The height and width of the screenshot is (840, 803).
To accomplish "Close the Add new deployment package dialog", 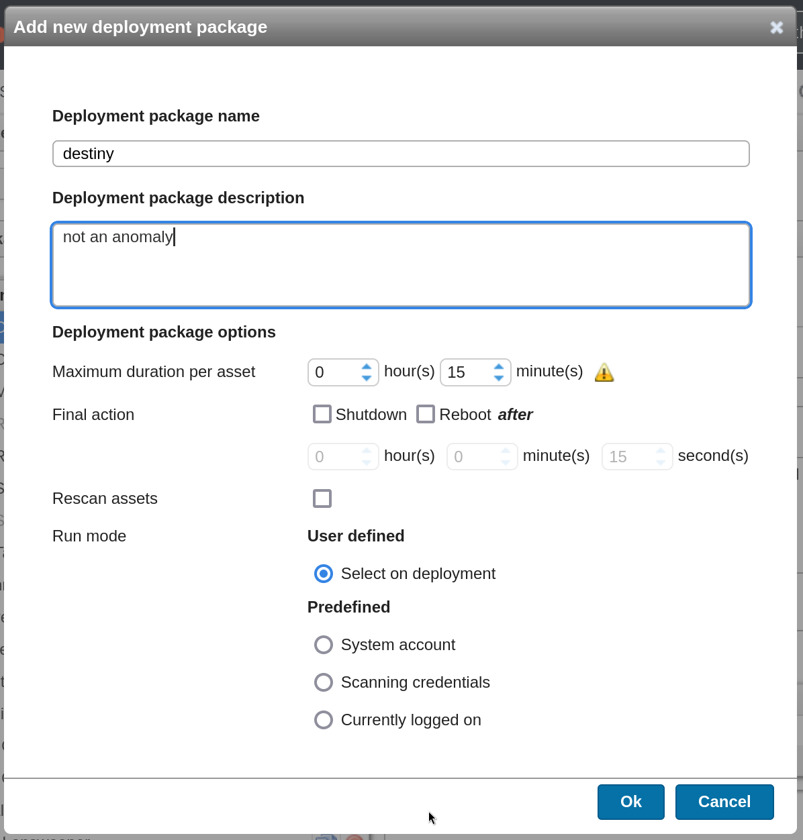I will point(776,28).
